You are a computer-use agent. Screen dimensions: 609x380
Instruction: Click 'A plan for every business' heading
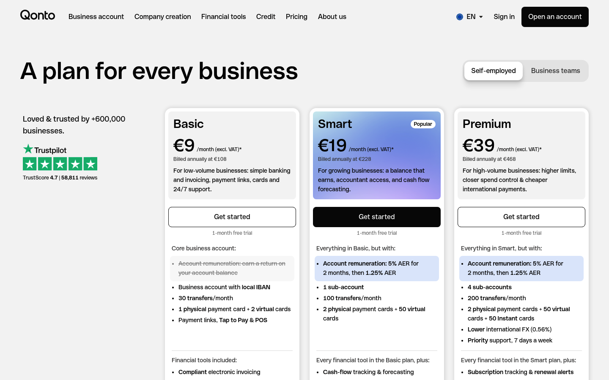pyautogui.click(x=159, y=71)
